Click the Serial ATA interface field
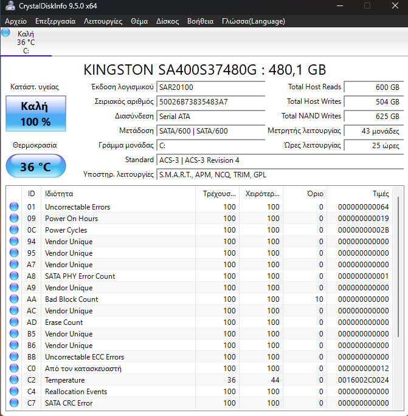This screenshot has height=416, width=408. [x=211, y=116]
